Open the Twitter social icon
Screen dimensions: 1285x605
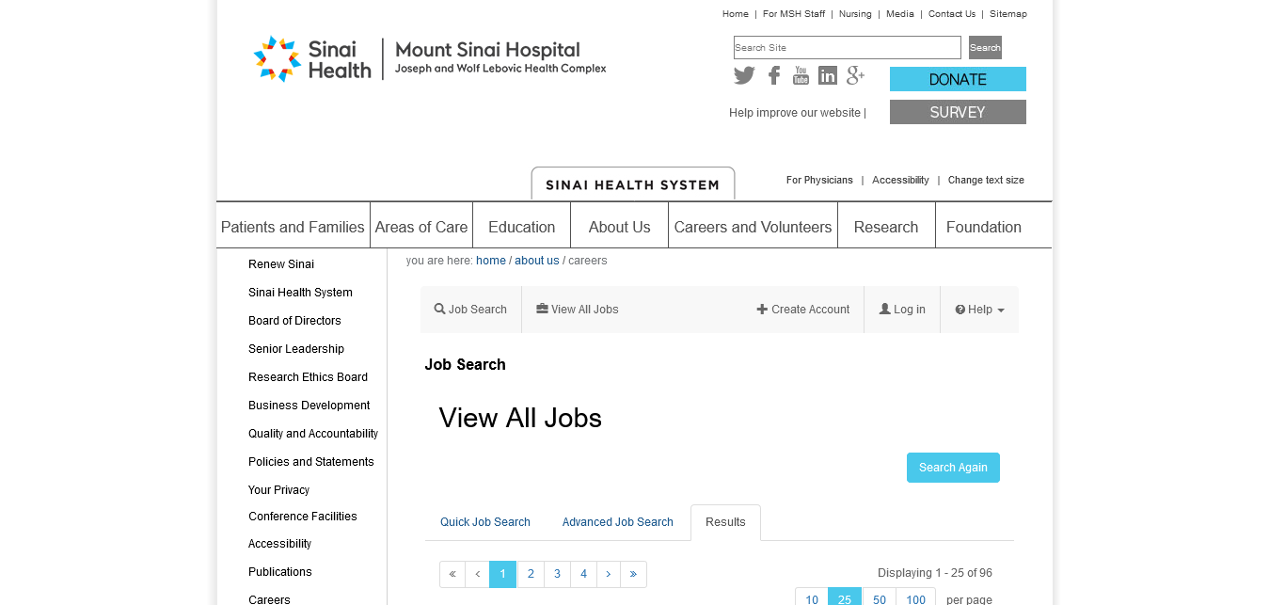(744, 76)
